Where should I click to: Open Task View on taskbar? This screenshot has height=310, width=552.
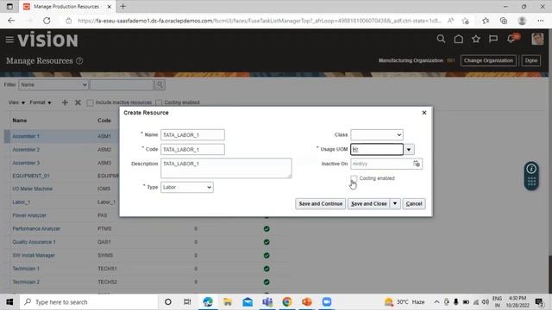[x=187, y=302]
